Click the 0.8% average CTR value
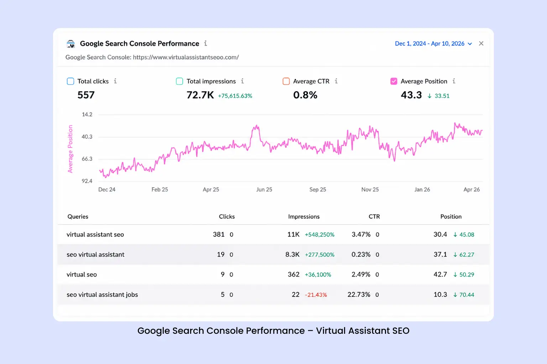Viewport: 547px width, 364px height. [x=305, y=95]
